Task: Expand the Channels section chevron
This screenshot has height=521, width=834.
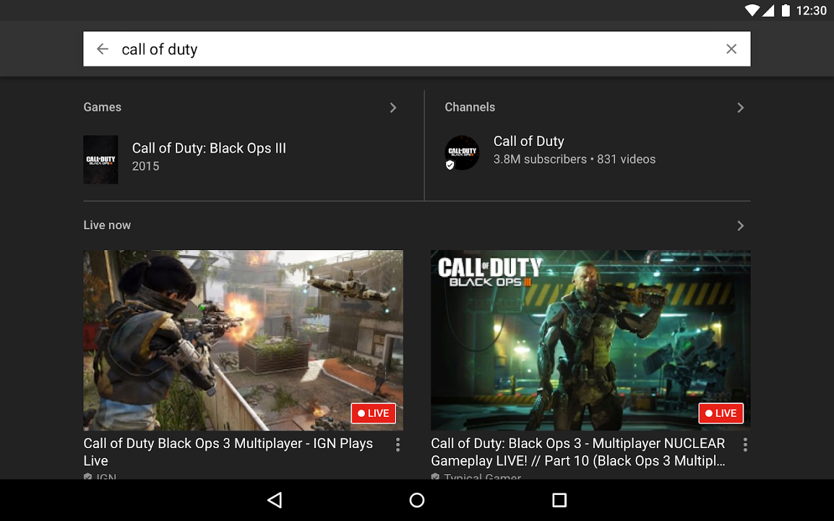Action: 740,108
